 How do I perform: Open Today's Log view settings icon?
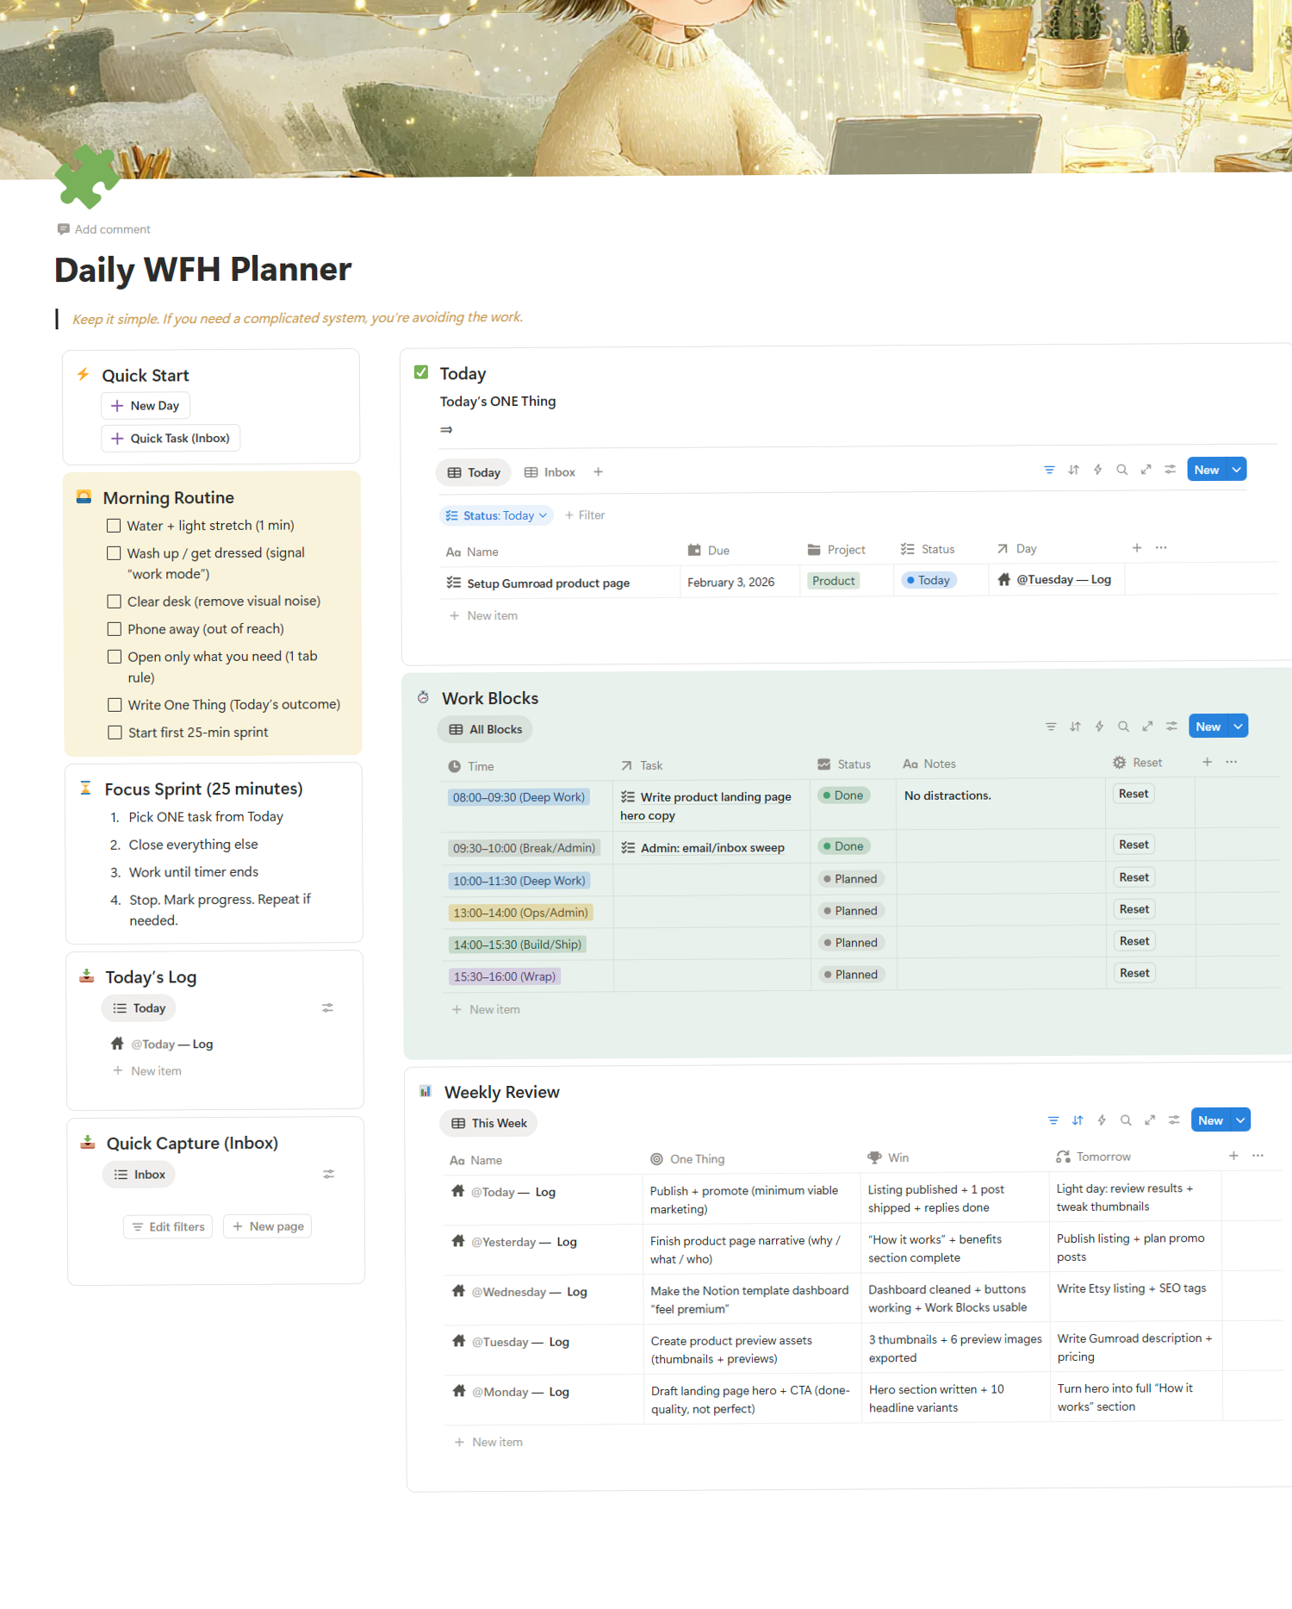tap(327, 1007)
